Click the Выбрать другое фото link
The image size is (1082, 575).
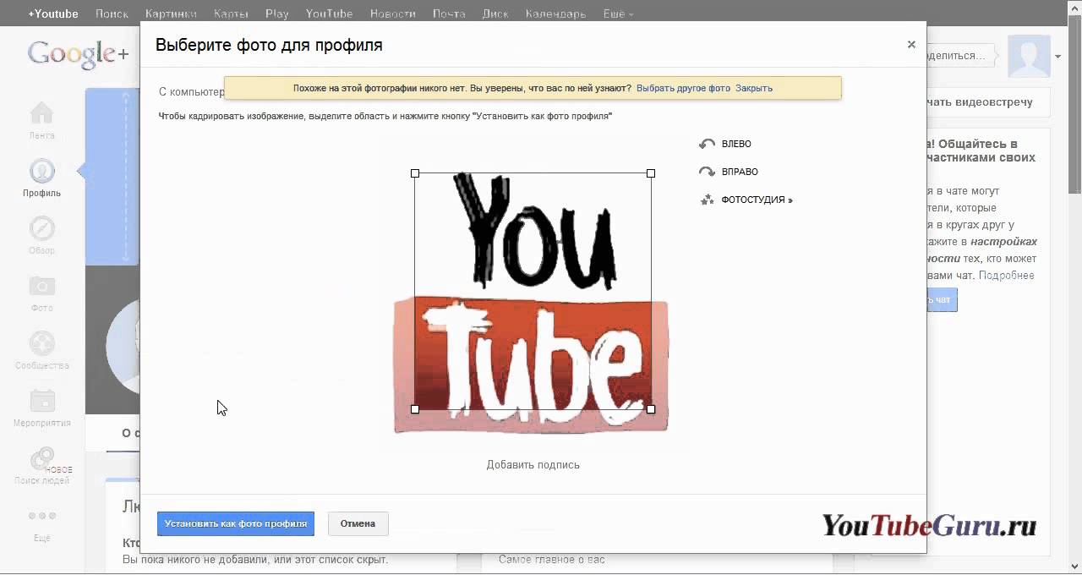point(683,88)
